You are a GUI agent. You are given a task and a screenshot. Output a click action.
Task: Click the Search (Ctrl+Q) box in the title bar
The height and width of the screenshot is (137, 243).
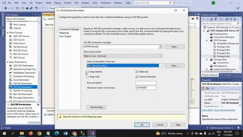[153, 3]
